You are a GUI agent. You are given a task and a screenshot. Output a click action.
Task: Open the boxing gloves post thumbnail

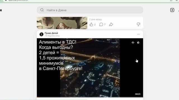(62, 23)
